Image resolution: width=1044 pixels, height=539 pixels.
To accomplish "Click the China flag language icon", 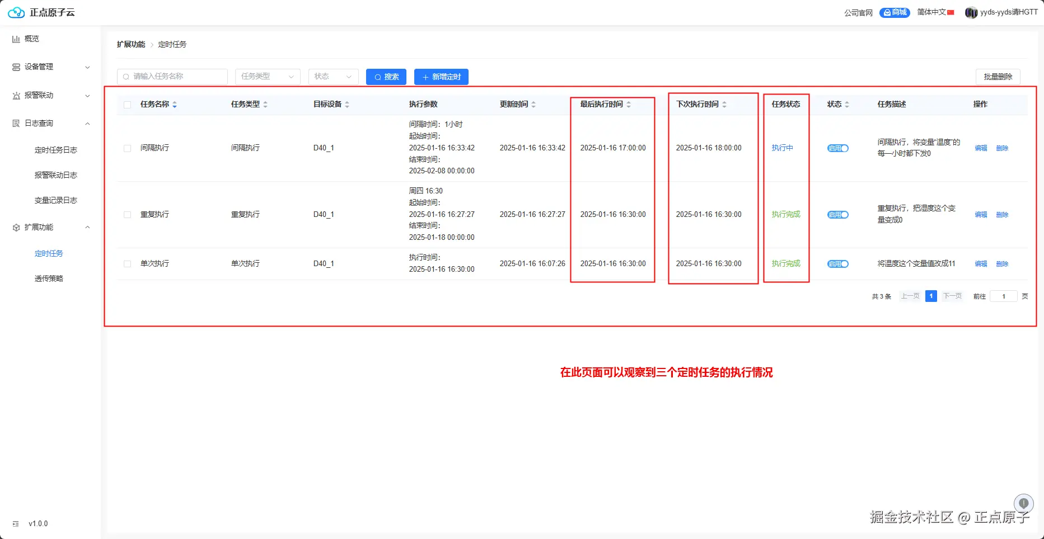I will 951,12.
